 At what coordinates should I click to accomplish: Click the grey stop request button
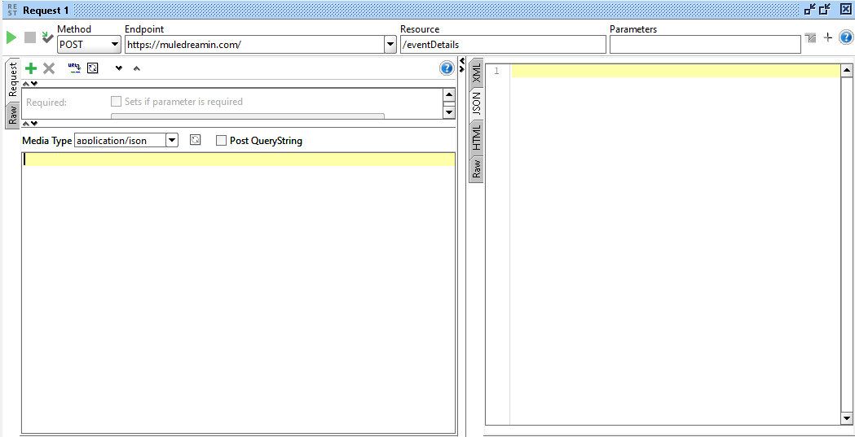tap(30, 37)
